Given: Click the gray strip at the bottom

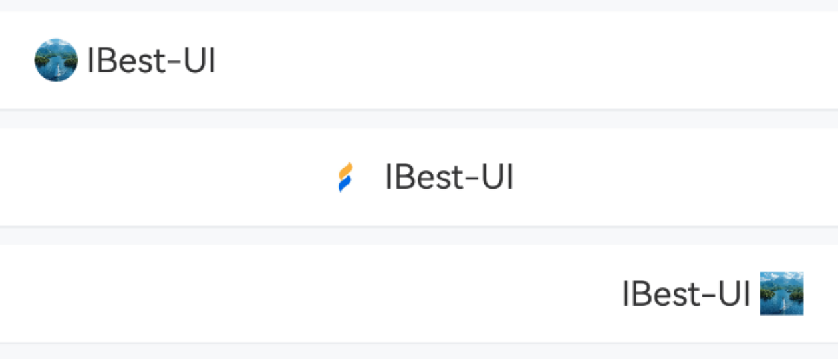Looking at the screenshot, I should pos(419,351).
